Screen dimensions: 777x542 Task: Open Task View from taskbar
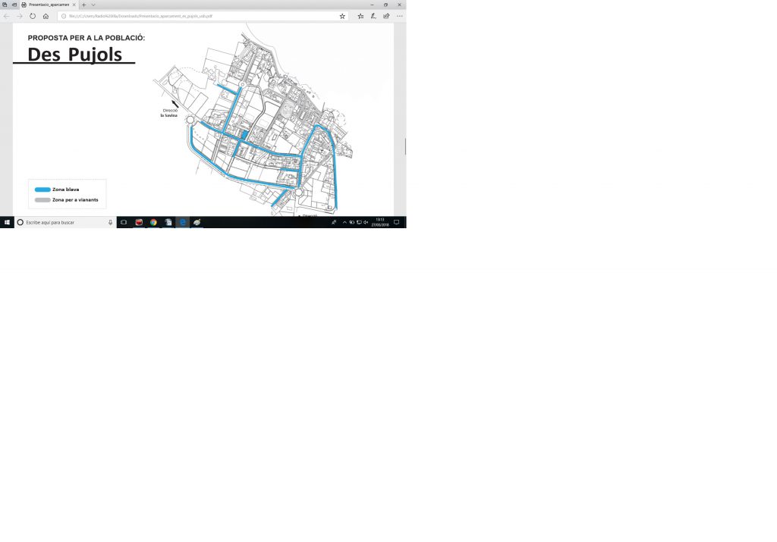(124, 222)
